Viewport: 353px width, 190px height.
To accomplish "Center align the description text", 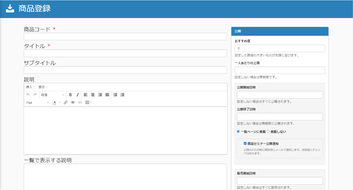I will (93, 95).
